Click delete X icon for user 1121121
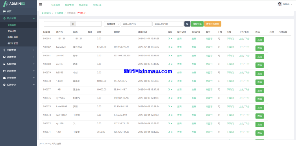The image size is (296, 146). (171, 38)
